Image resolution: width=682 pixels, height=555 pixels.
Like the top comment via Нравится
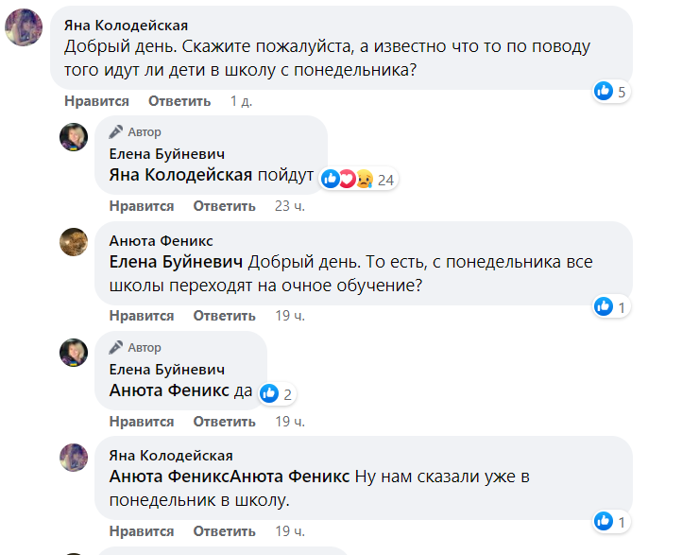coord(96,101)
